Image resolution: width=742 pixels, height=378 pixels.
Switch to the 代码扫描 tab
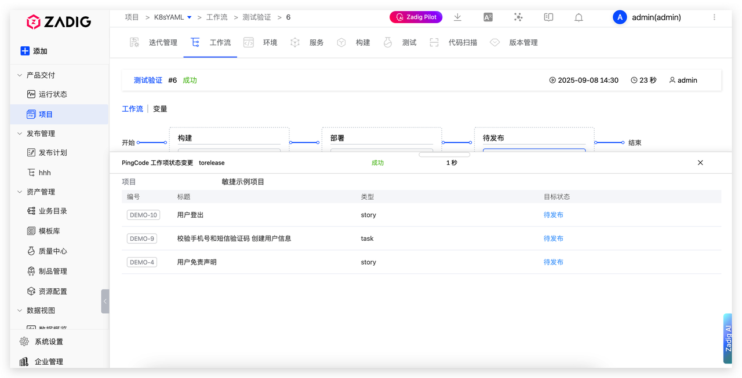[463, 42]
